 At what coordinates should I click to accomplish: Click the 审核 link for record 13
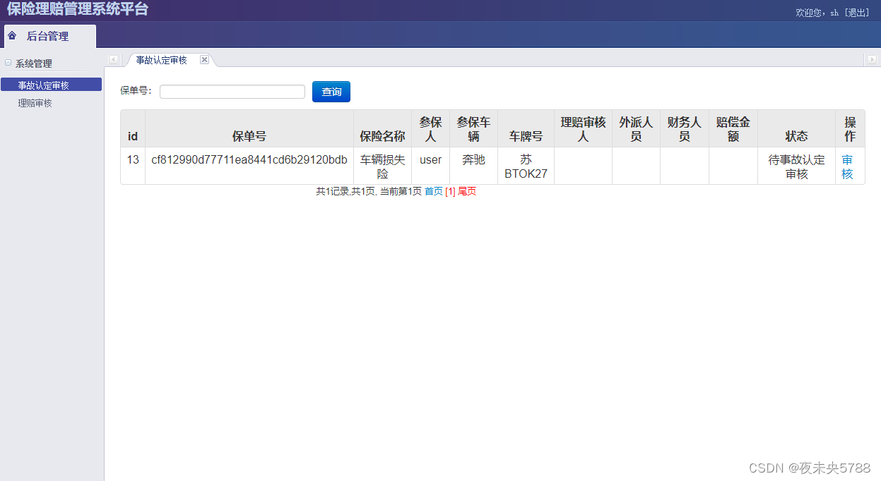[x=847, y=167]
